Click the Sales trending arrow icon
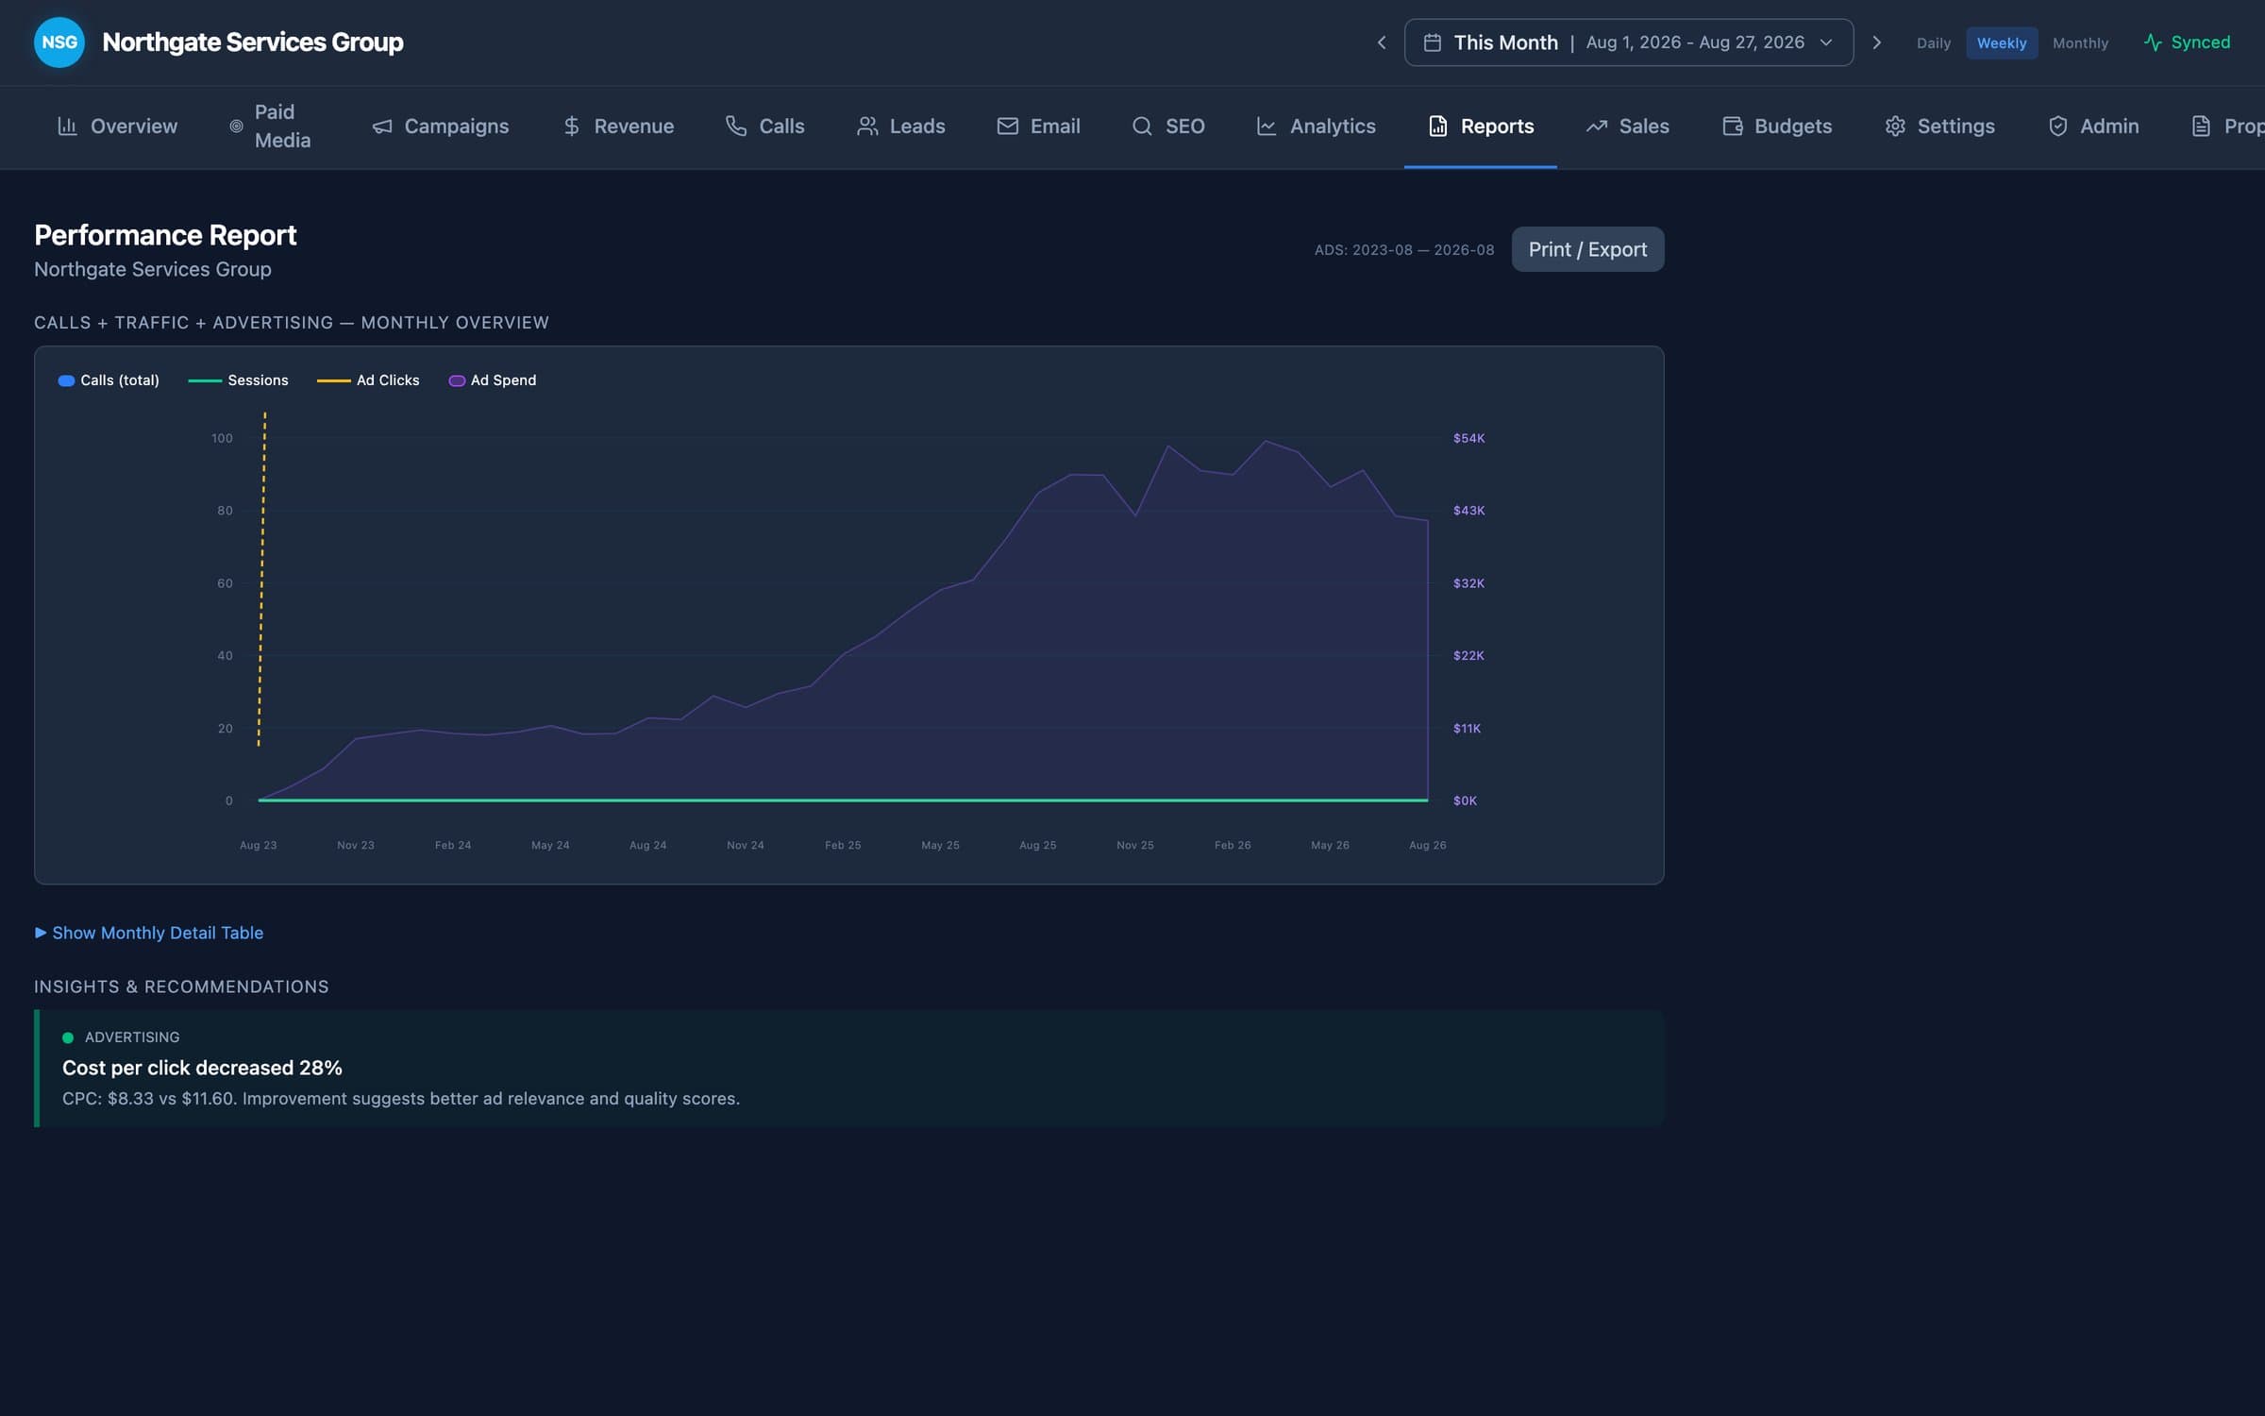This screenshot has width=2265, height=1416. [x=1596, y=126]
